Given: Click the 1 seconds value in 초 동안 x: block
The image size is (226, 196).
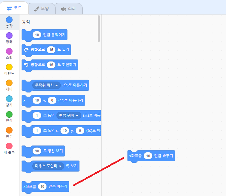Looking at the screenshot, I should 37,131.
